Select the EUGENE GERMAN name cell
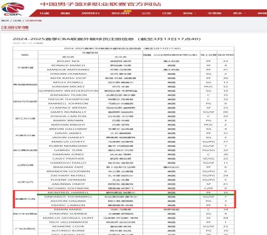 tap(68, 180)
